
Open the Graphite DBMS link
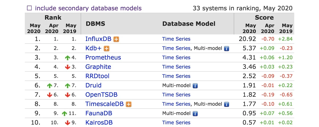[x=98, y=67]
